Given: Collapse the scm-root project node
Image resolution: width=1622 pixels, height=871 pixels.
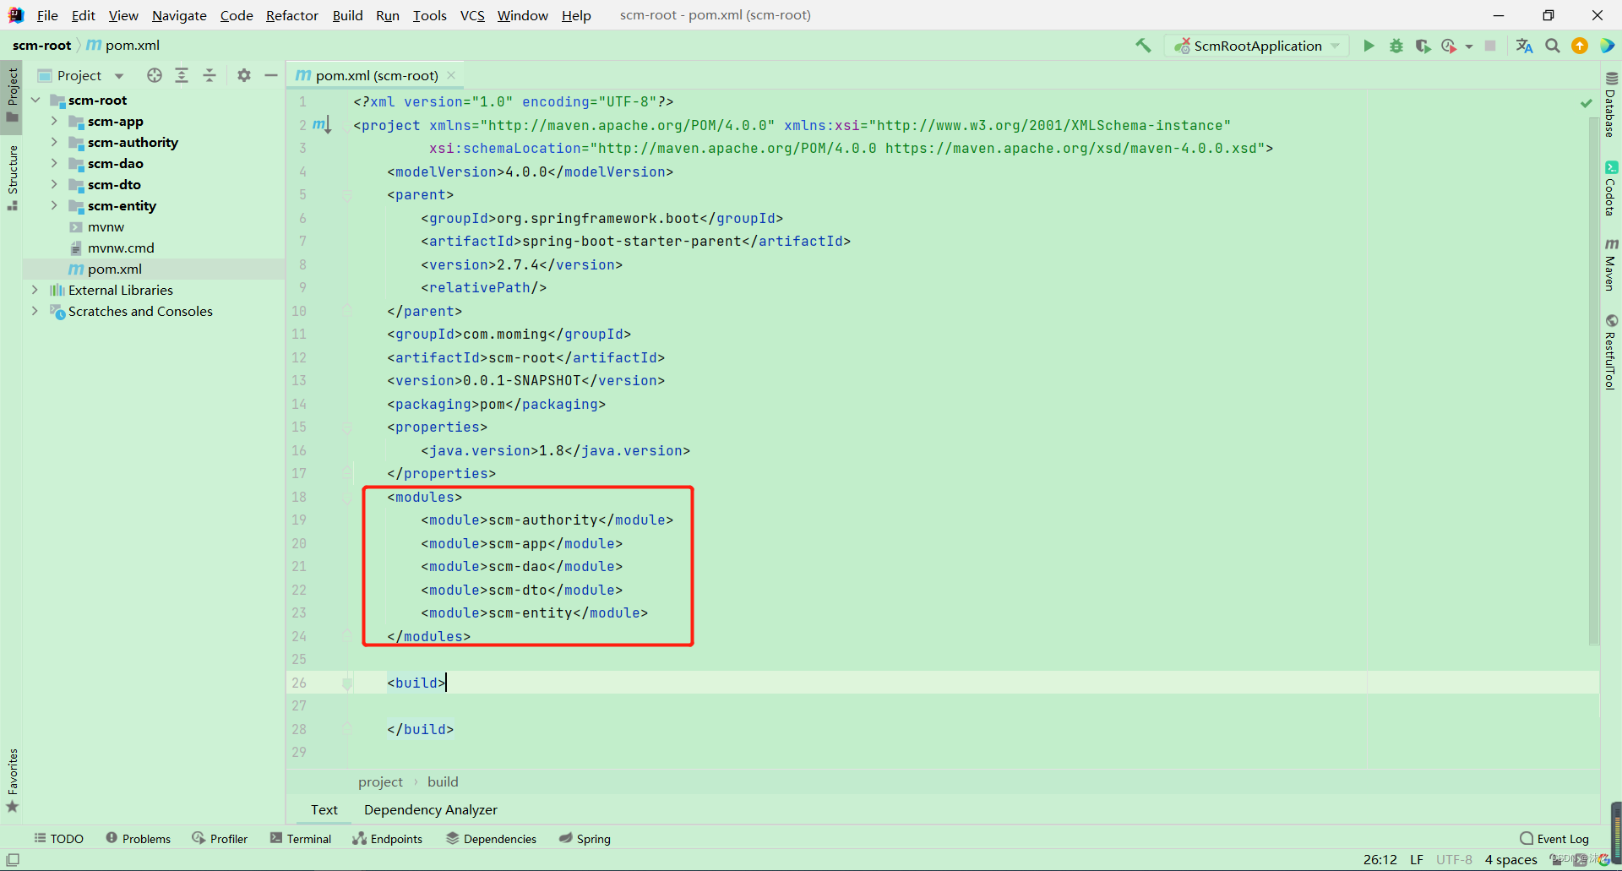Looking at the screenshot, I should point(35,100).
